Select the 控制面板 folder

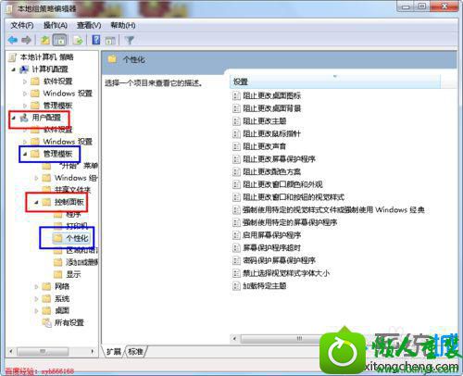(69, 202)
